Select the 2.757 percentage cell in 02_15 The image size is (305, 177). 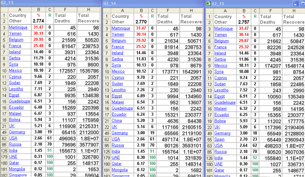coord(244,22)
